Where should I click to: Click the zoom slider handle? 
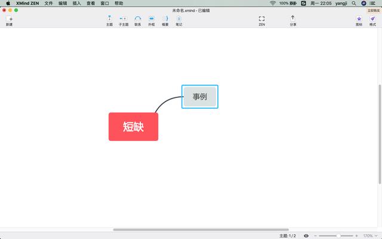click(x=338, y=235)
